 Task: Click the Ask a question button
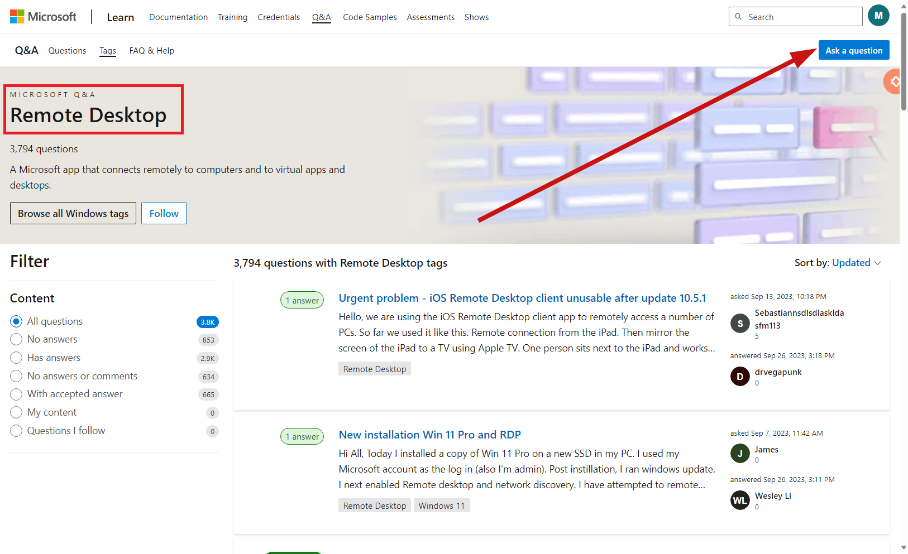[854, 50]
